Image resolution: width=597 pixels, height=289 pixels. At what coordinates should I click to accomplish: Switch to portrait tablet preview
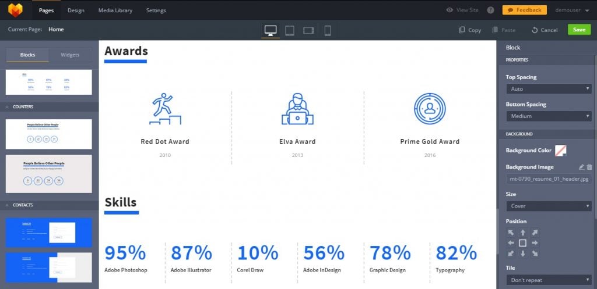(x=289, y=30)
